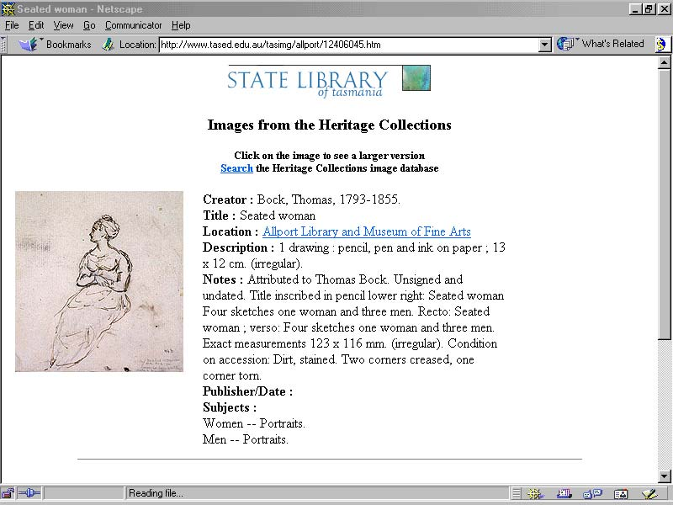Click the scrollbar up arrow

pos(664,63)
